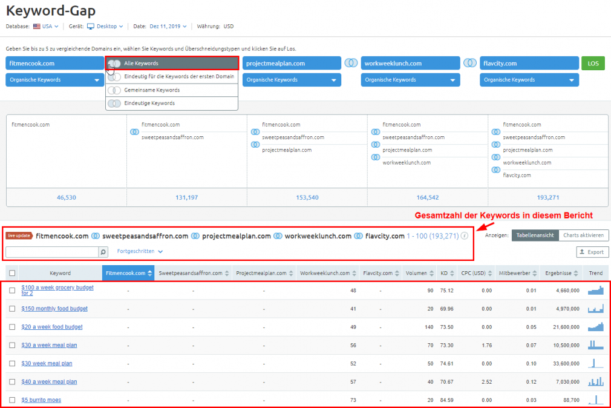Sort by Volumen column arrows

(431, 274)
